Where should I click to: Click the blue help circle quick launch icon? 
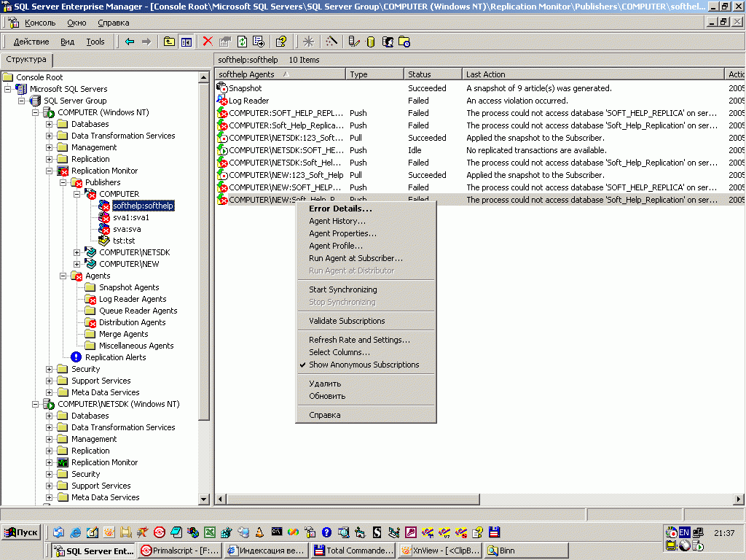326,532
